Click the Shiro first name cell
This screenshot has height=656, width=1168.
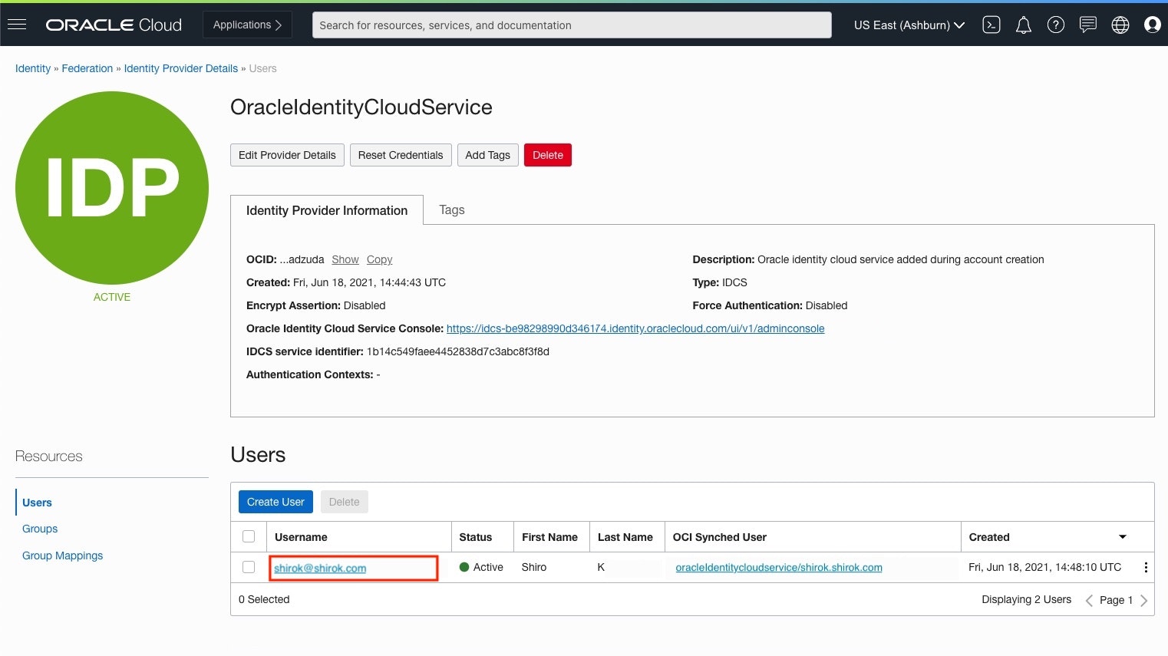click(534, 567)
